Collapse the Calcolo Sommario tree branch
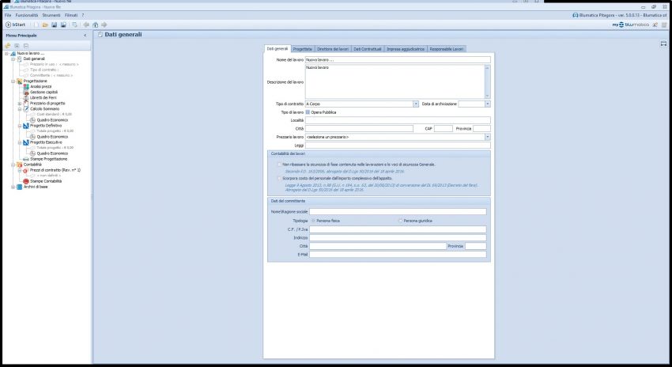This screenshot has width=672, height=367. pyautogui.click(x=20, y=109)
